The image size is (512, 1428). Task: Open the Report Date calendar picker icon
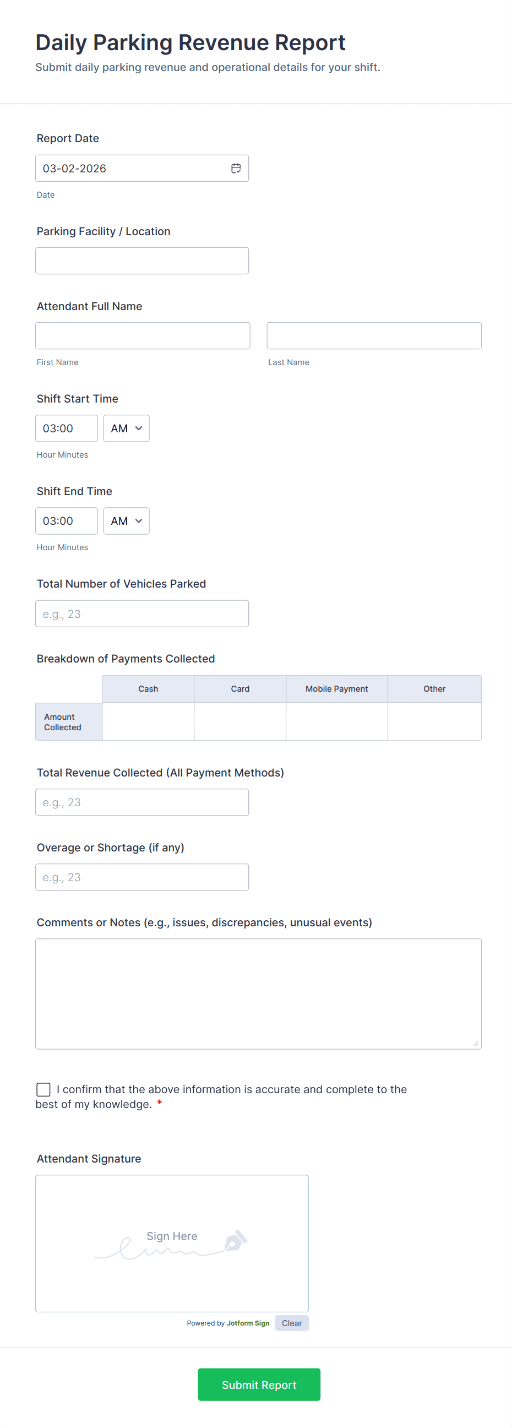(x=236, y=169)
